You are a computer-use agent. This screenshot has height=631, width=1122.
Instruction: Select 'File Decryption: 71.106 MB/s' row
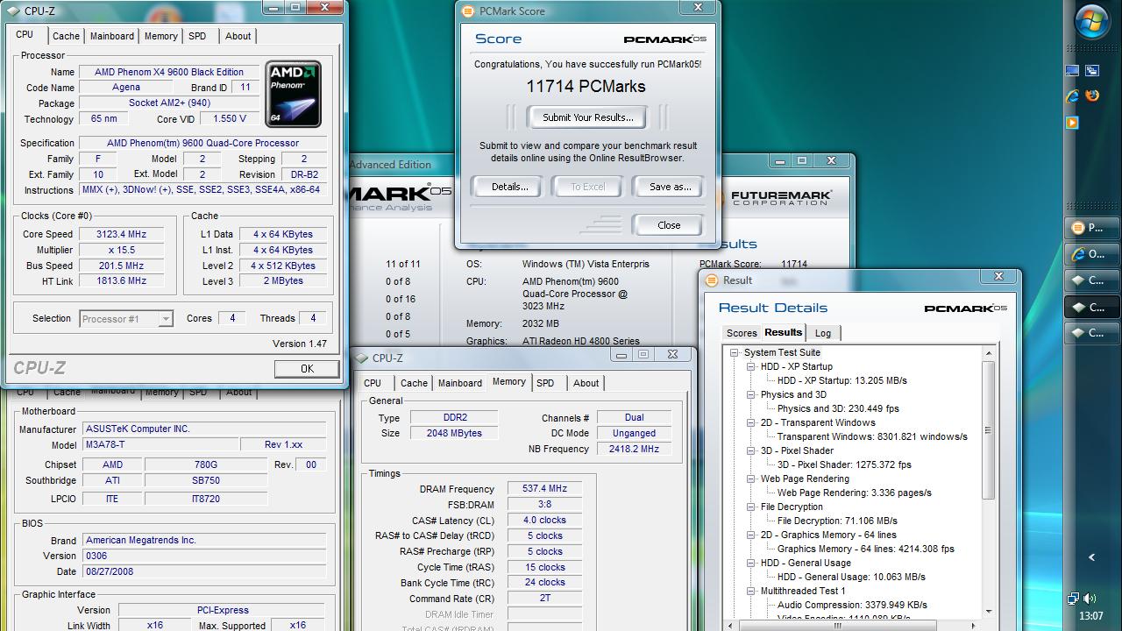point(837,521)
